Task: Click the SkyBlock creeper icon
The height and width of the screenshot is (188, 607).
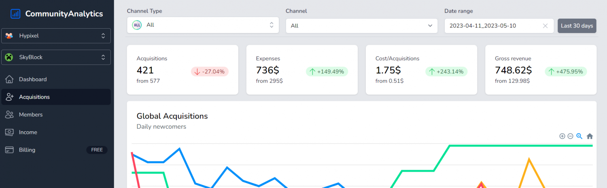Action: coord(9,57)
